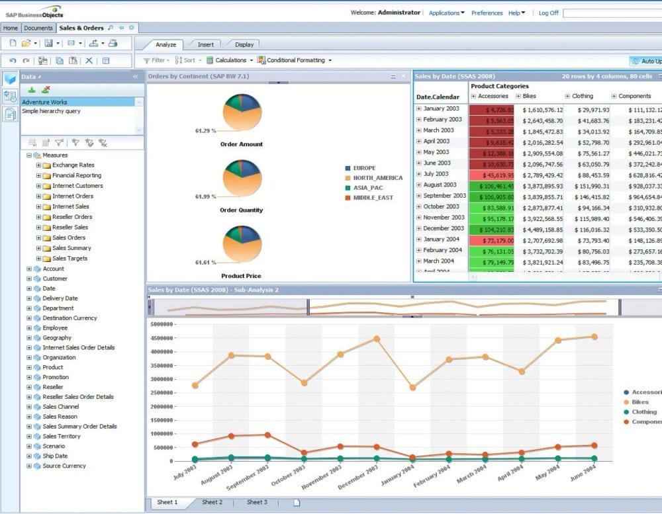This screenshot has height=514, width=662.
Task: Select the Copy icon in the toolbar
Action: 60,61
